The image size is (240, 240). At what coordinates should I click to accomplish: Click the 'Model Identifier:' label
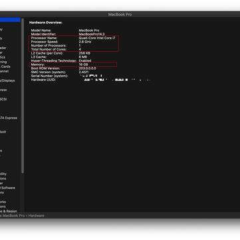pyautogui.click(x=43, y=35)
